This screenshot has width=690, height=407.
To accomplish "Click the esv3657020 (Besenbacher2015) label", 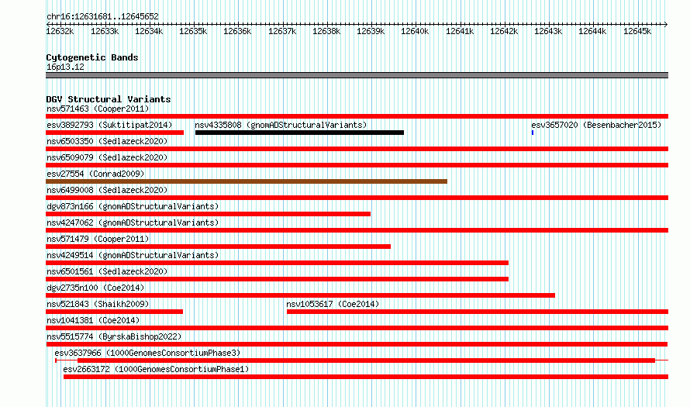I will [596, 125].
